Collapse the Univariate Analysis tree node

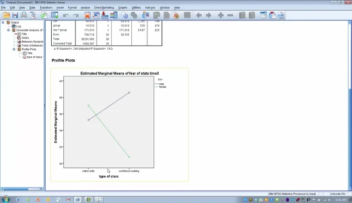[9, 30]
